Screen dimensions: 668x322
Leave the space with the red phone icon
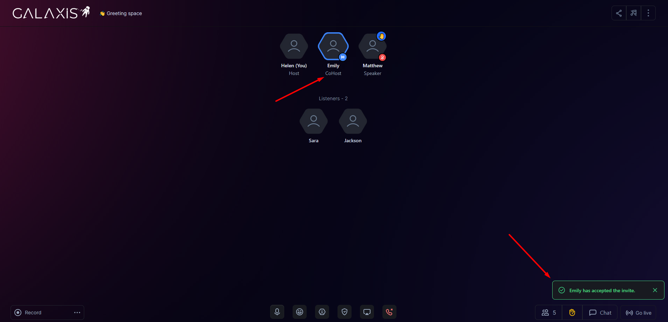click(389, 312)
